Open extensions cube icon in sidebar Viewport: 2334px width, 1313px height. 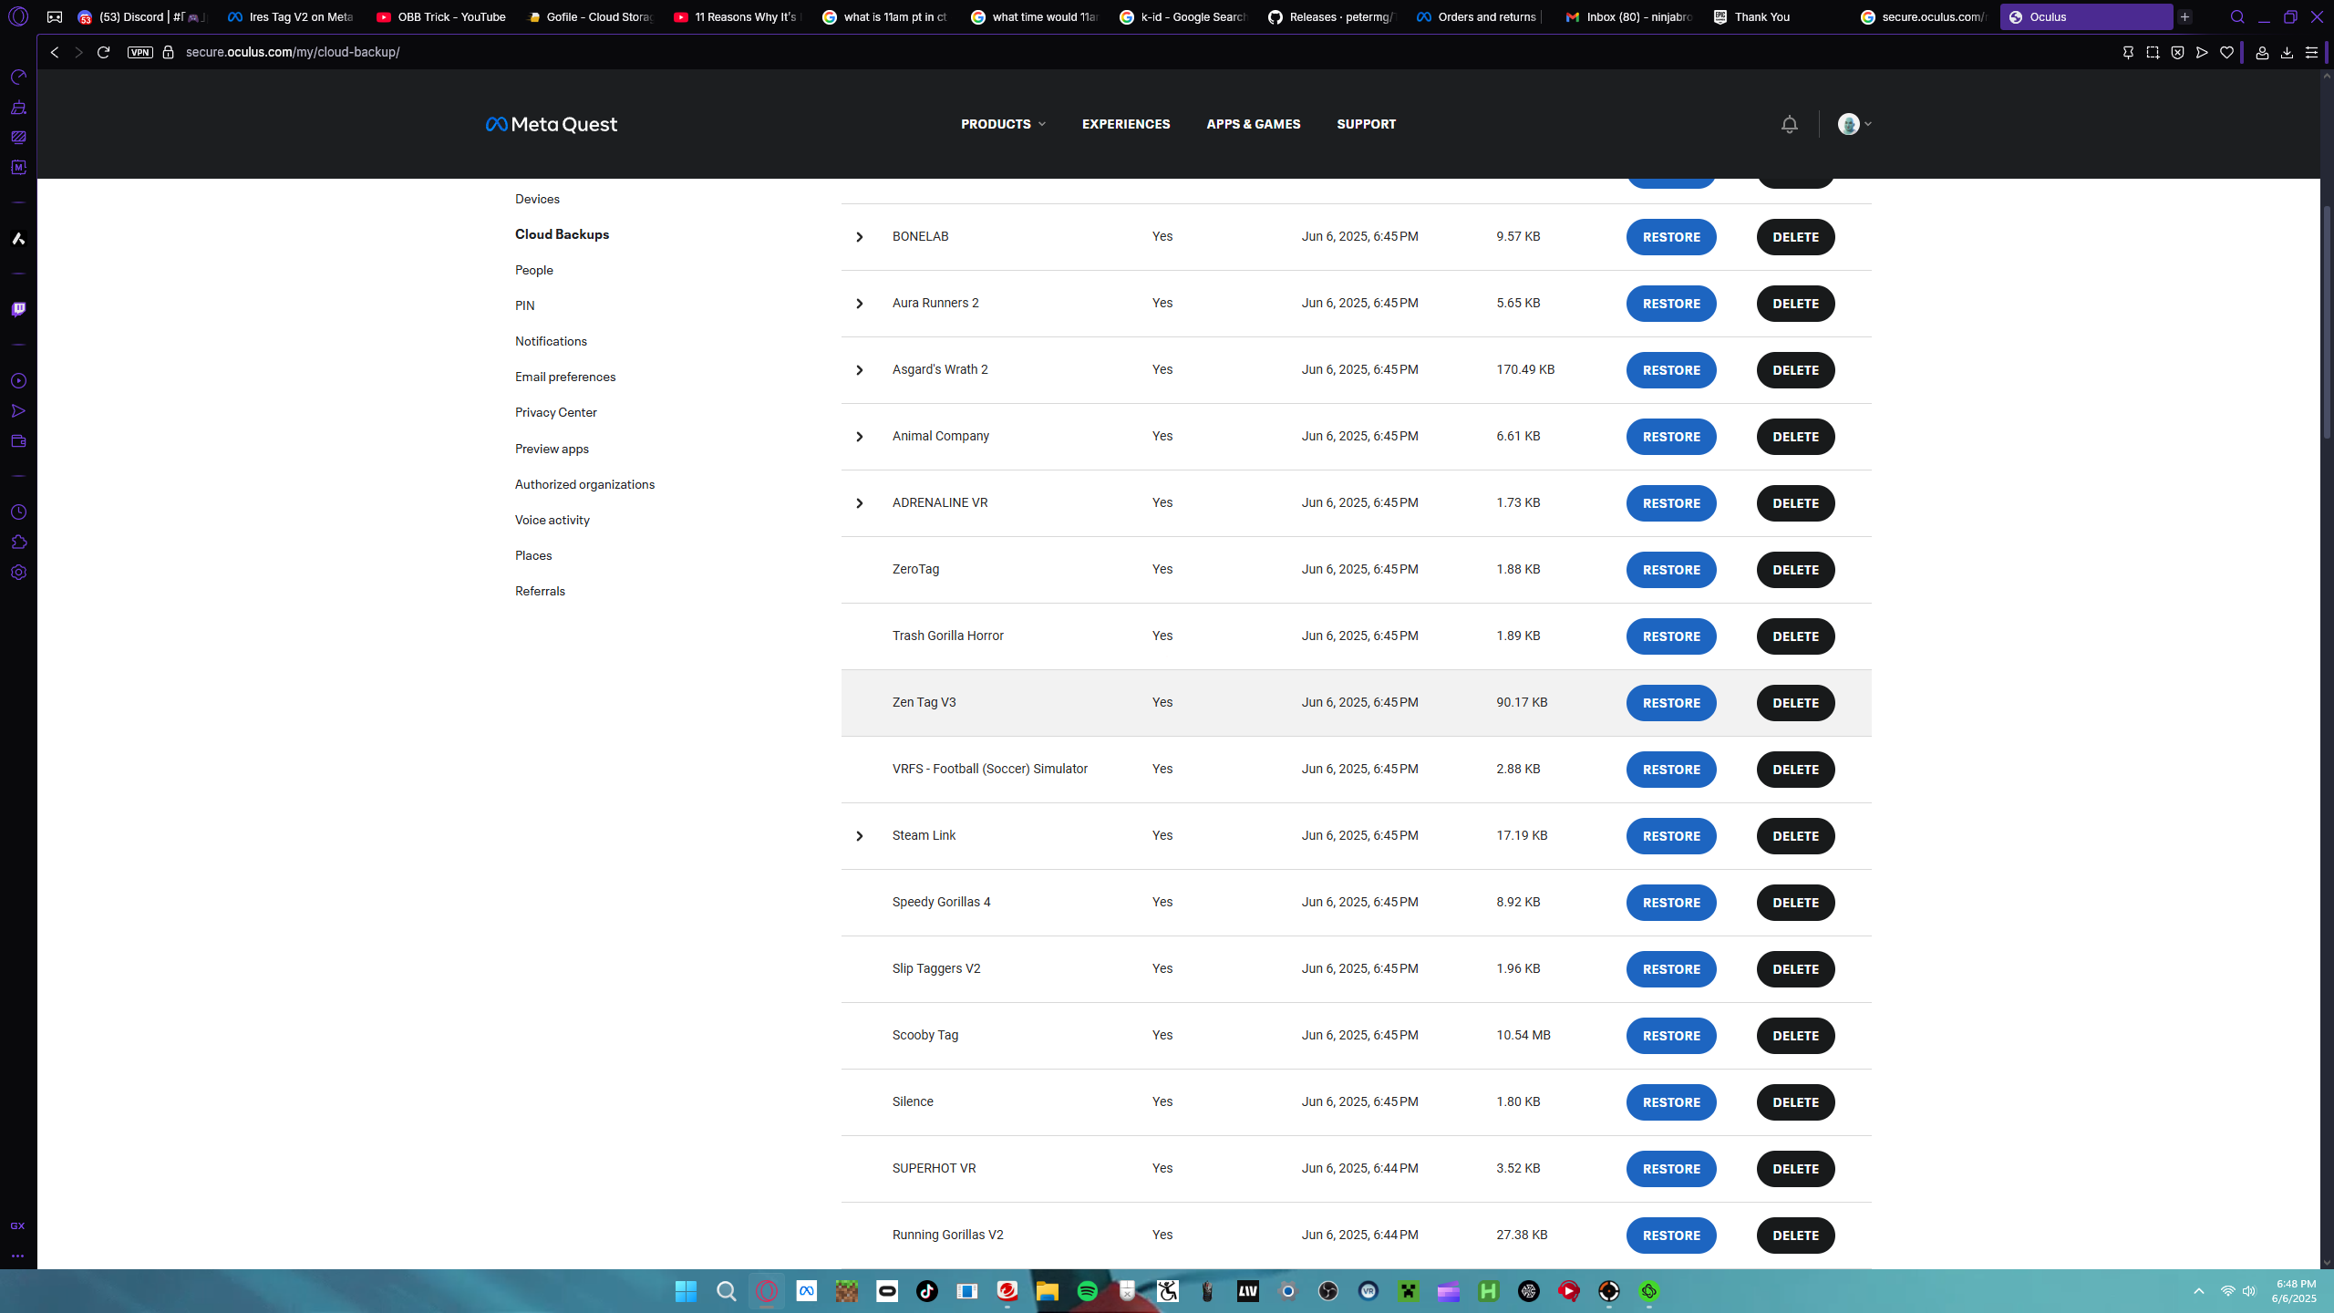18,543
